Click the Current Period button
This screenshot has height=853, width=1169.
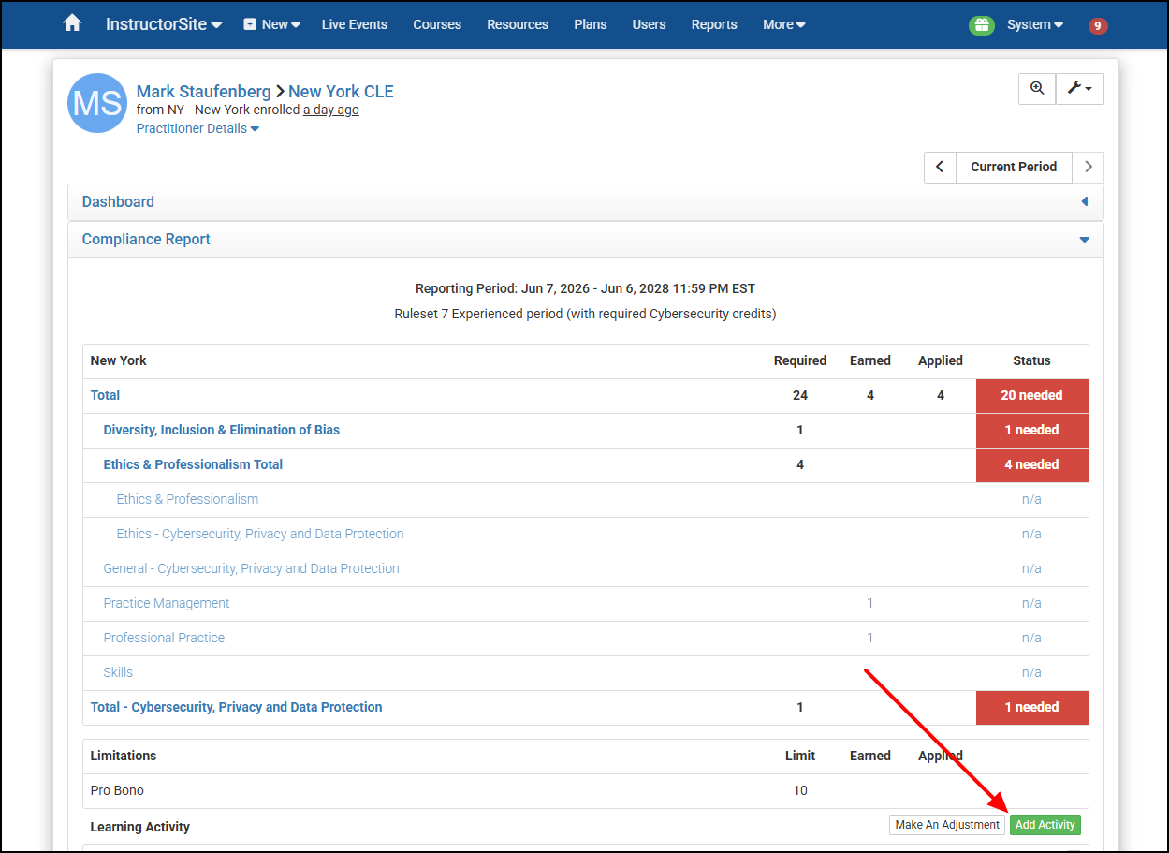coord(1014,167)
